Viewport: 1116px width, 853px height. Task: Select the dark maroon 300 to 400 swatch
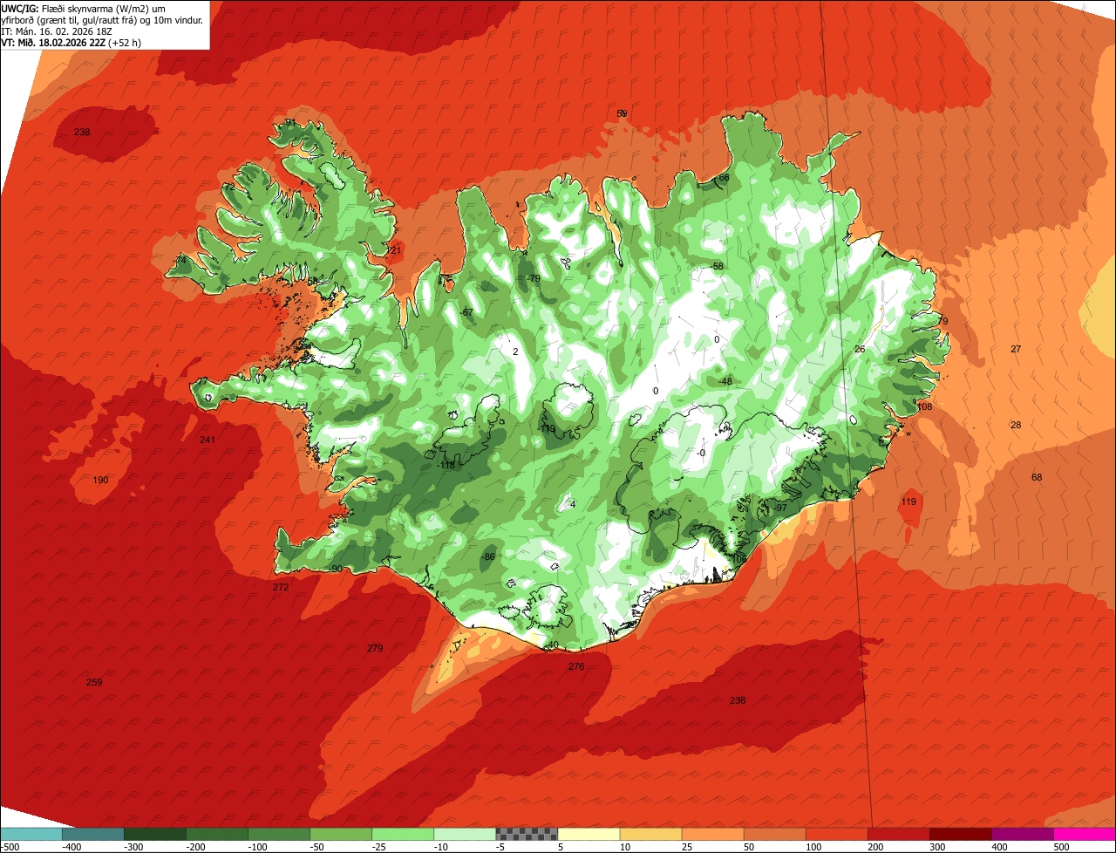[x=961, y=833]
